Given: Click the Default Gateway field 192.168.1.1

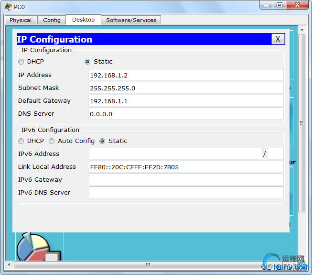Looking at the screenshot, I should [x=186, y=101].
